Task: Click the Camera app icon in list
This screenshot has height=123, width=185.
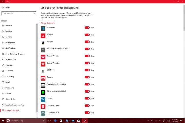Action: click(x=43, y=78)
